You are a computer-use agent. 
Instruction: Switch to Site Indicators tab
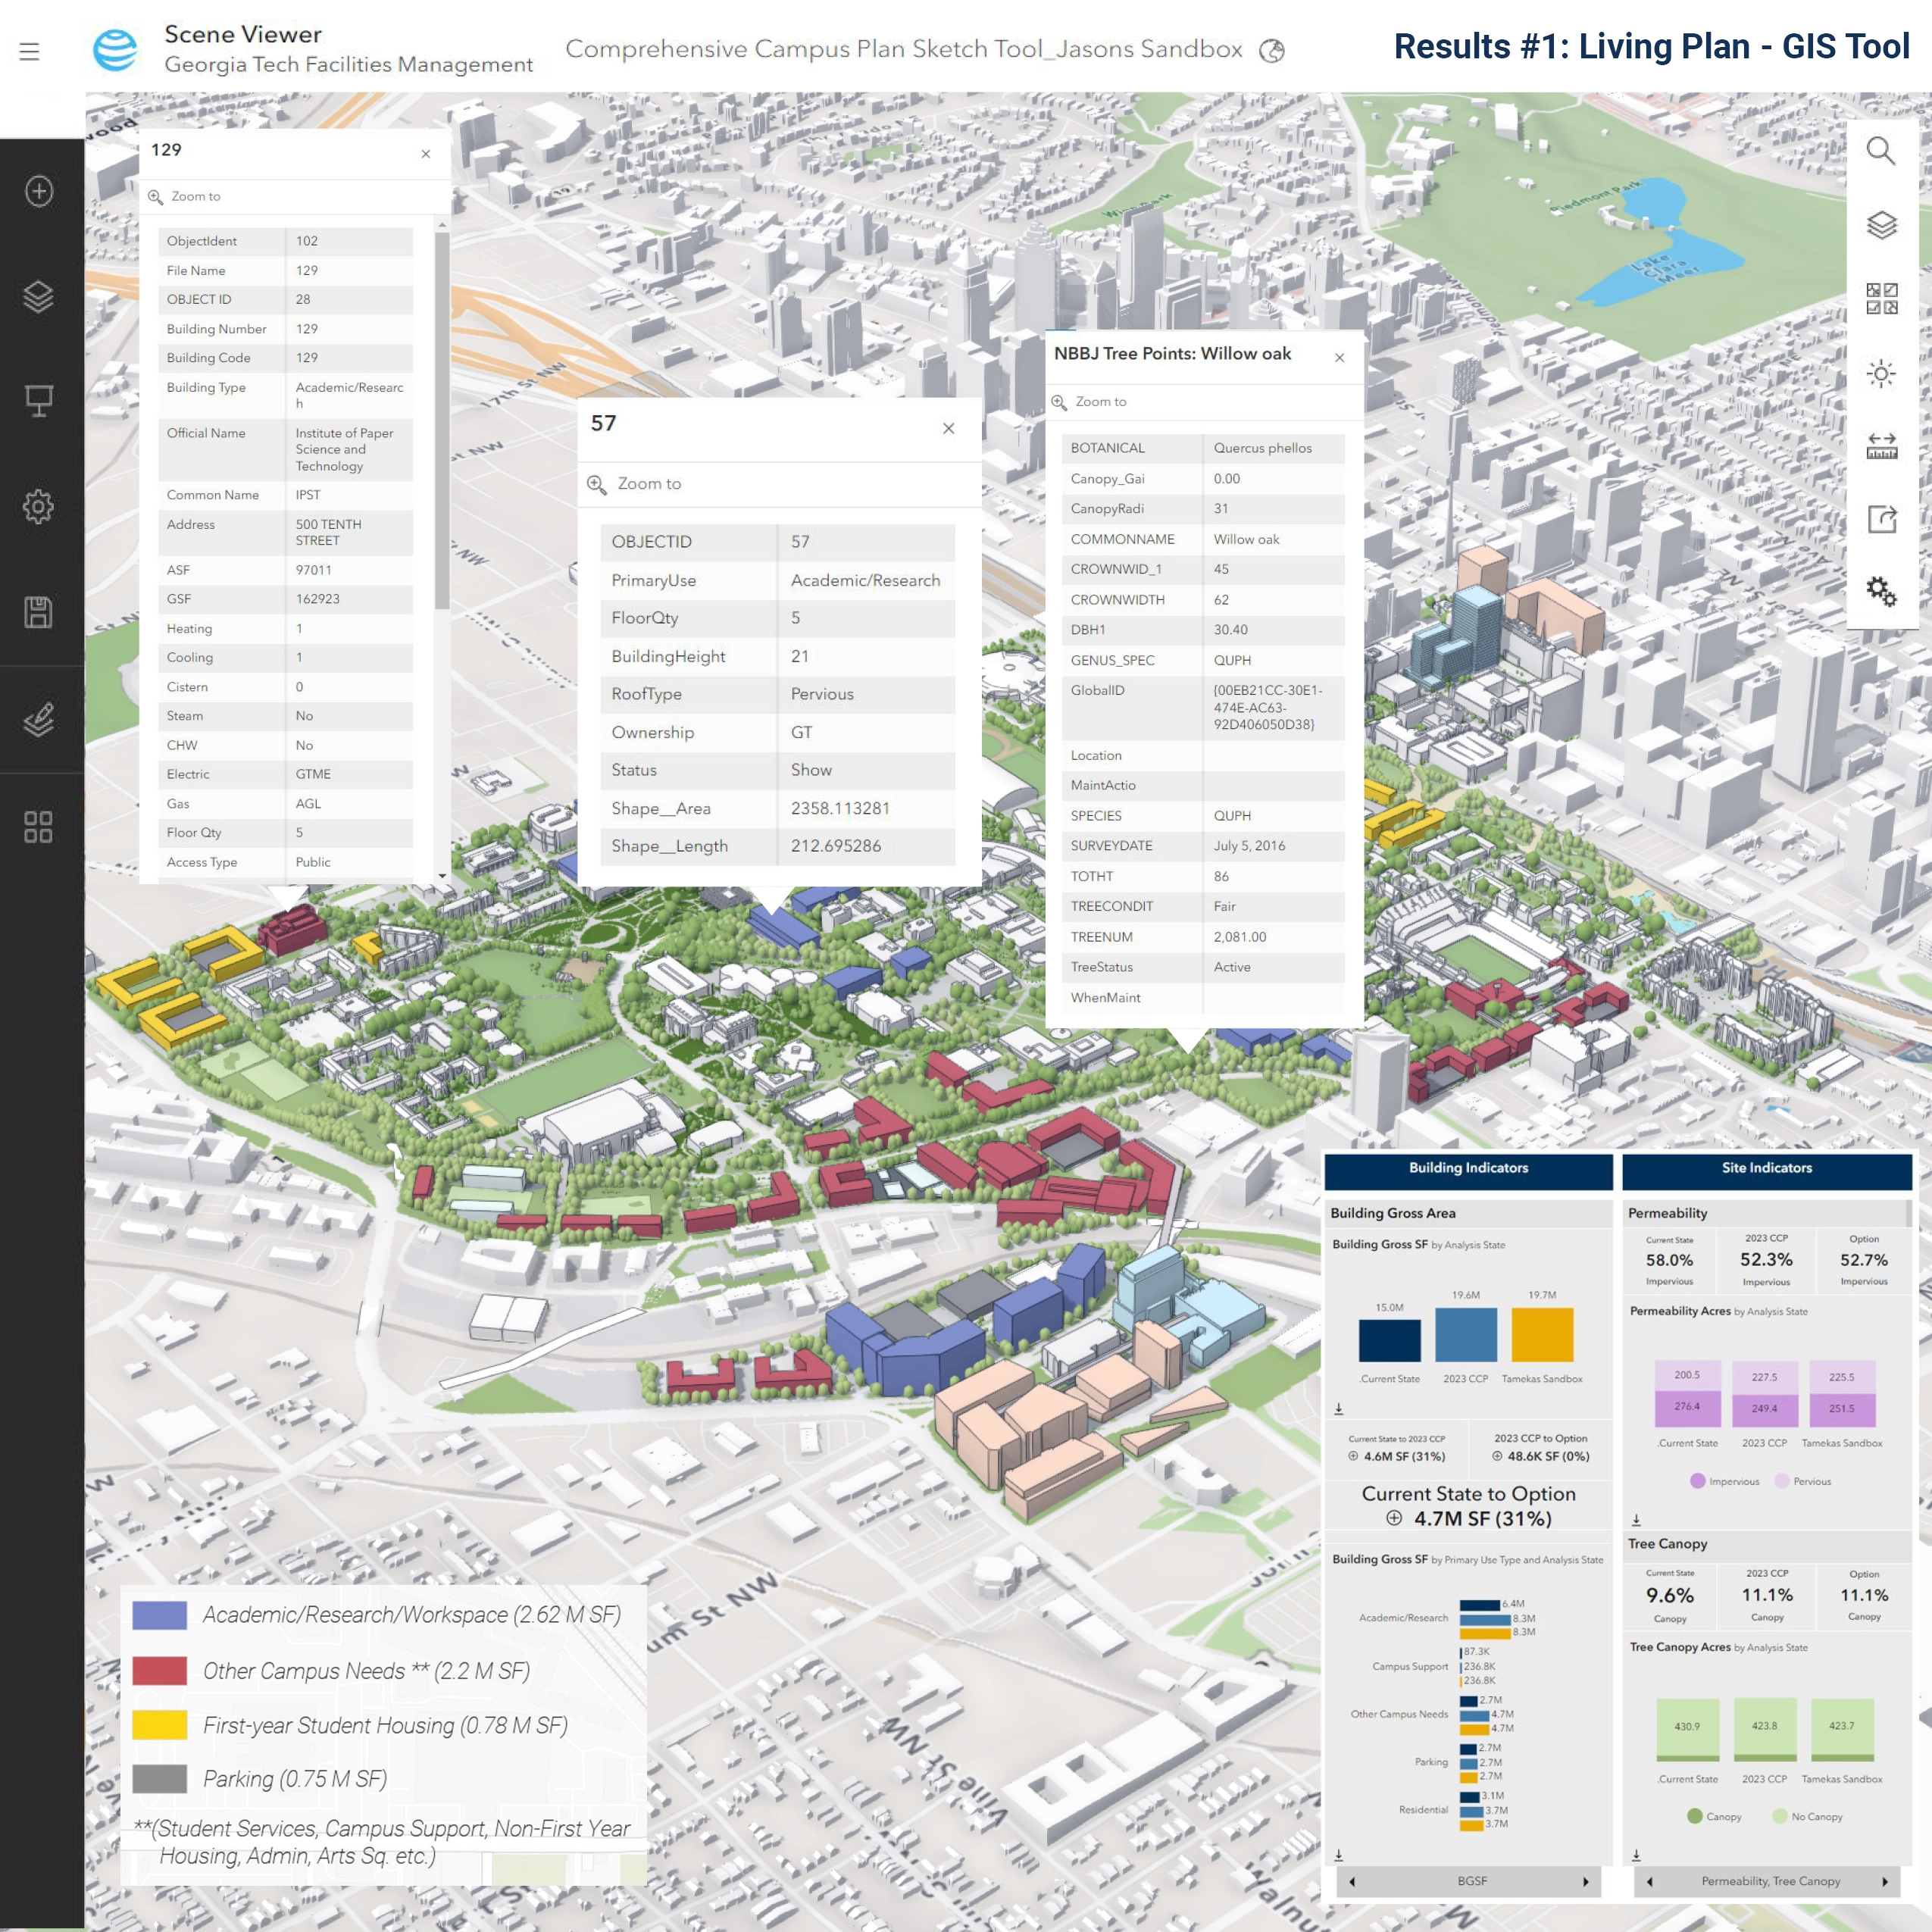click(x=1766, y=1168)
